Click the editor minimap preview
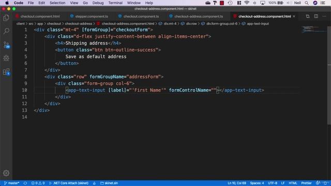Viewport: 331px width, 186px height. pyautogui.click(x=314, y=29)
